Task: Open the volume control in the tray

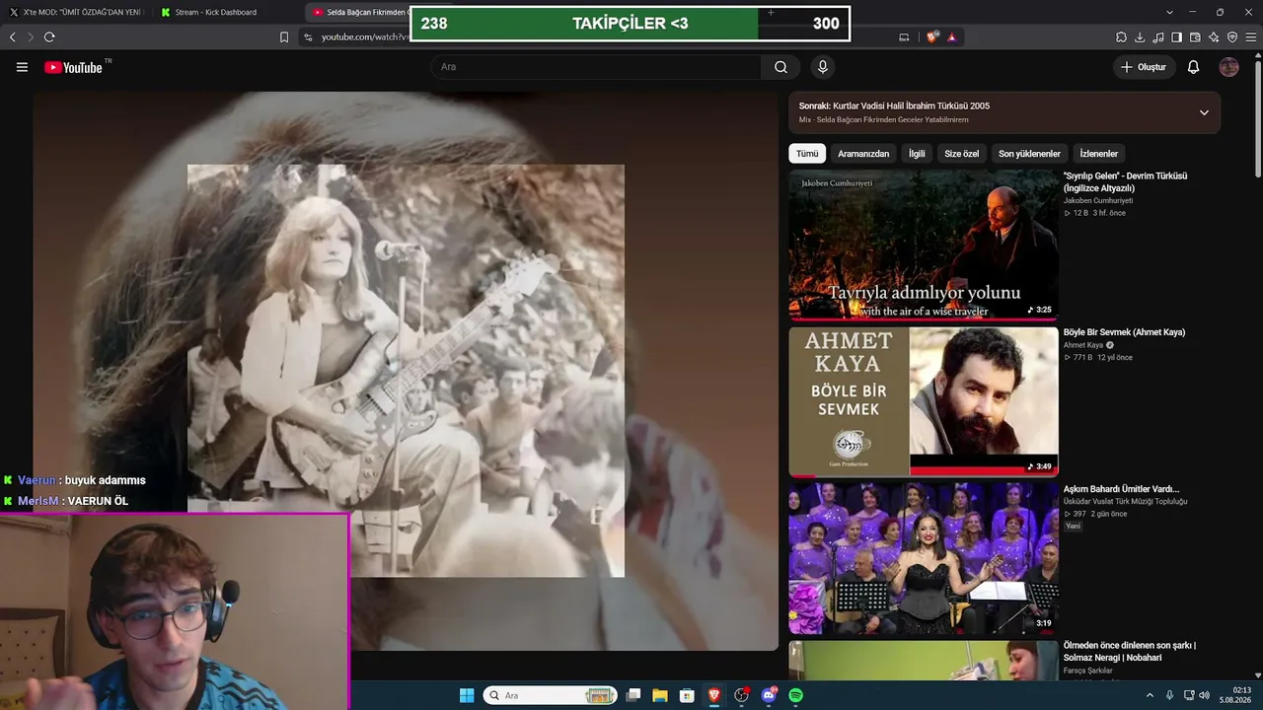Action: (x=1204, y=695)
